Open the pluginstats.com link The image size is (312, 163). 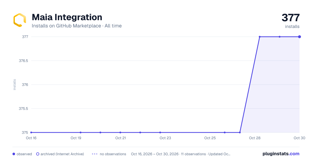click(281, 154)
